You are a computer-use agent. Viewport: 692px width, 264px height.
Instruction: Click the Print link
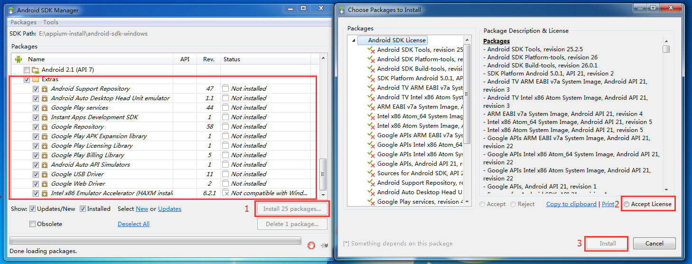(608, 204)
